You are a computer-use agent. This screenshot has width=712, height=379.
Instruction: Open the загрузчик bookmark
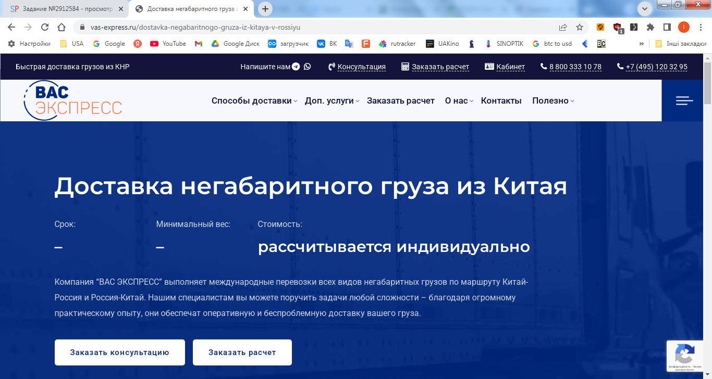pos(288,44)
